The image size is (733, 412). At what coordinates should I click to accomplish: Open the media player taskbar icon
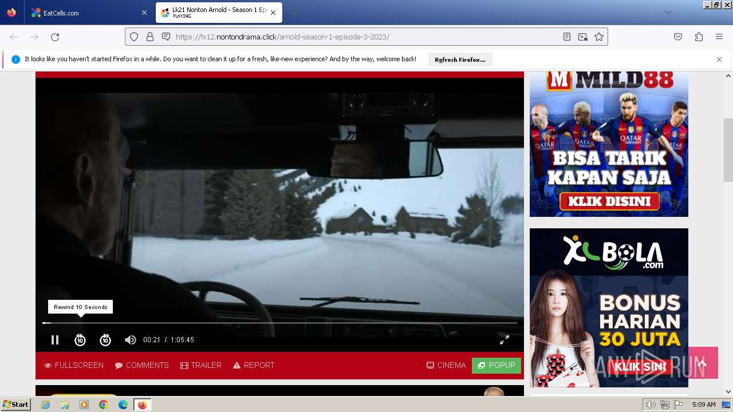click(x=84, y=405)
